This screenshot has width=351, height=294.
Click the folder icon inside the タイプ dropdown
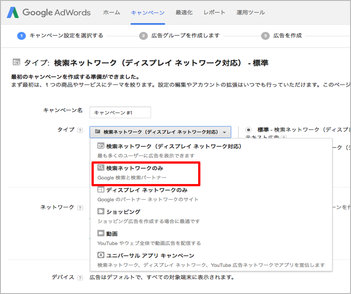pyautogui.click(x=97, y=131)
